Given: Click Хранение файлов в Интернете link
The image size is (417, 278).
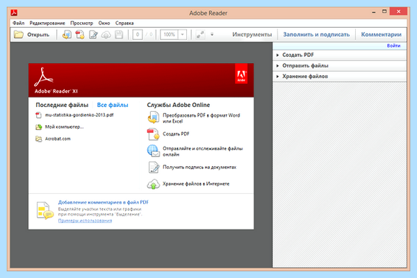Looking at the screenshot, I should [196, 183].
